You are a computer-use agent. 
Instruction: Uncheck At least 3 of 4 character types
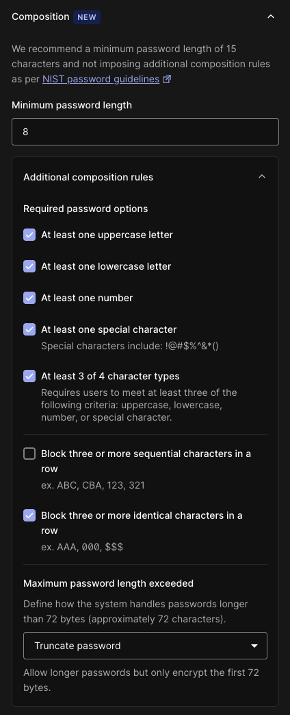click(x=29, y=376)
